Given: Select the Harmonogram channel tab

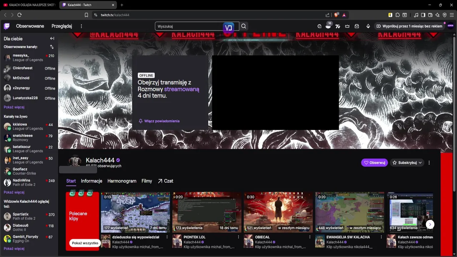Looking at the screenshot, I should click(x=122, y=181).
